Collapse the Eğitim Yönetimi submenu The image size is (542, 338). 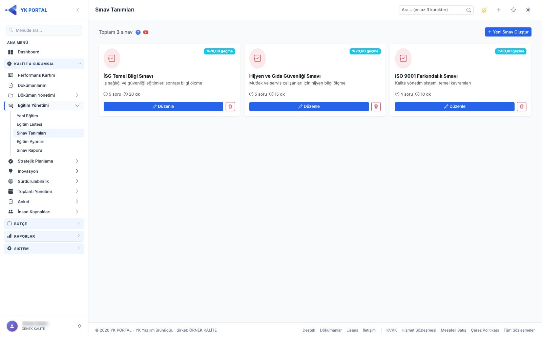click(44, 105)
